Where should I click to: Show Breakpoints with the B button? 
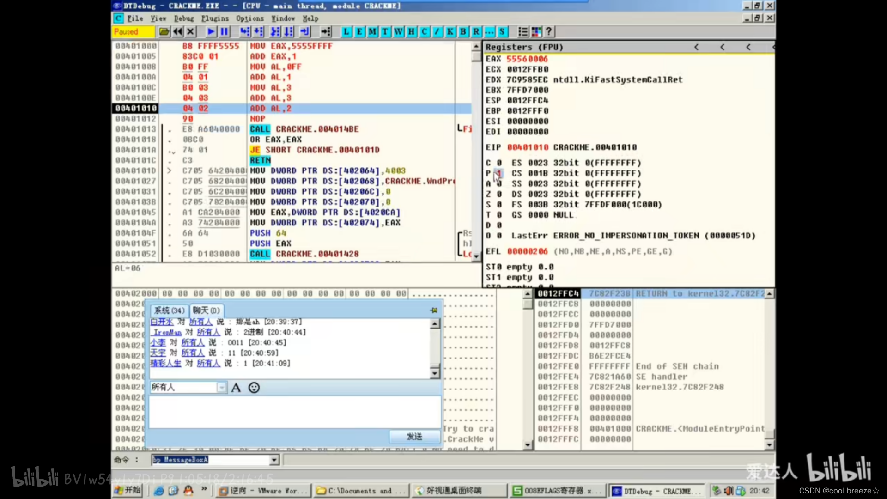point(463,31)
